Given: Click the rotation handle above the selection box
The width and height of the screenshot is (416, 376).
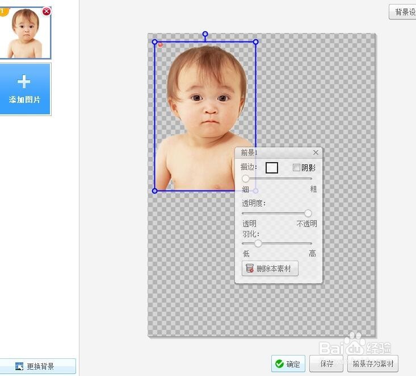Looking at the screenshot, I should (205, 34).
